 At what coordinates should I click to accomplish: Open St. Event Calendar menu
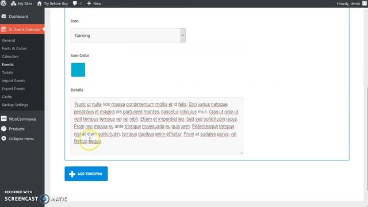(x=22, y=29)
